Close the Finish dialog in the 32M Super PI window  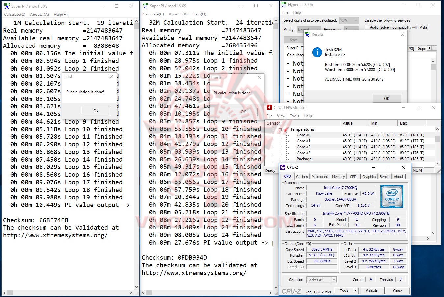259,77
